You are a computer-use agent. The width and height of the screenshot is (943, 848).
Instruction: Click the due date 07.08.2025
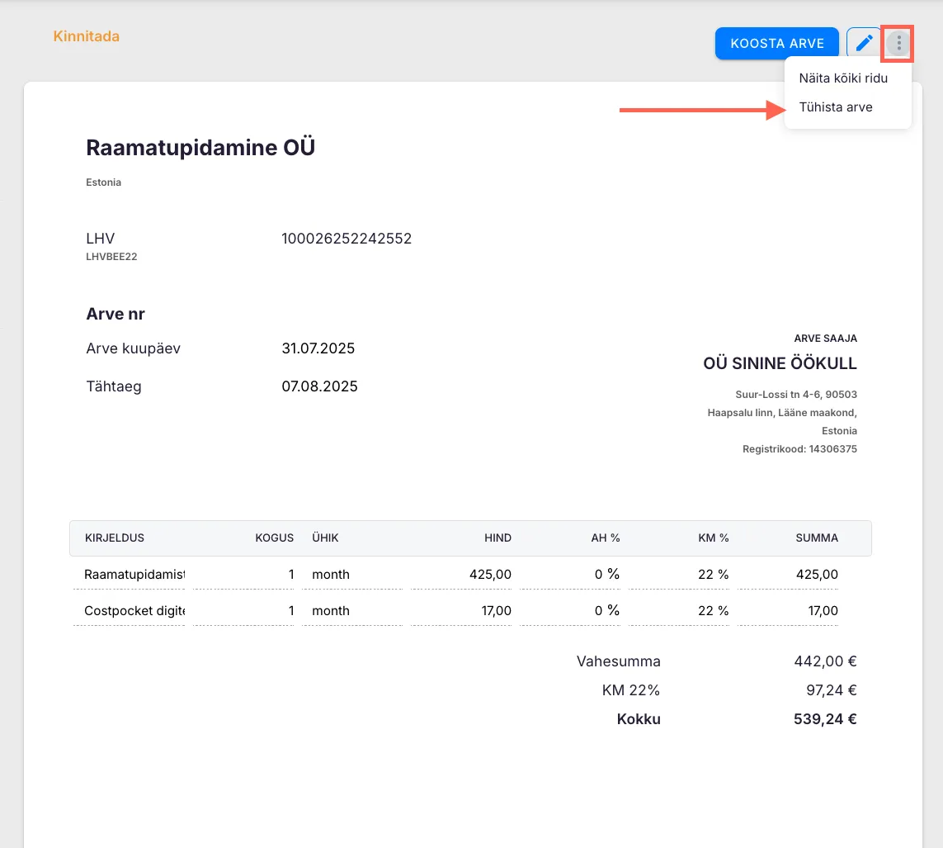point(319,386)
